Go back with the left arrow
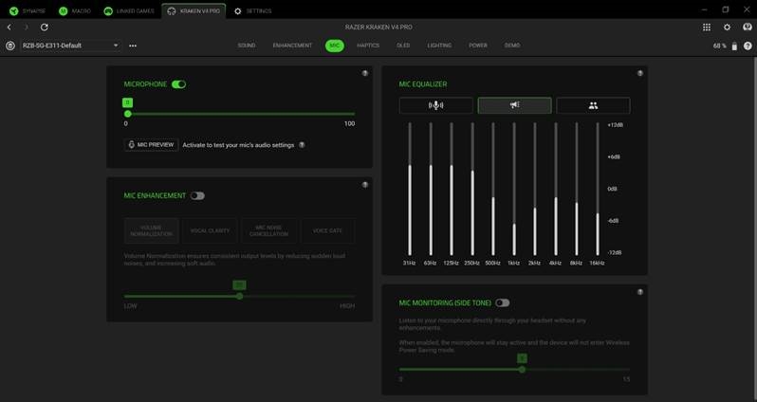Screen dimensions: 757x402 tap(9, 27)
